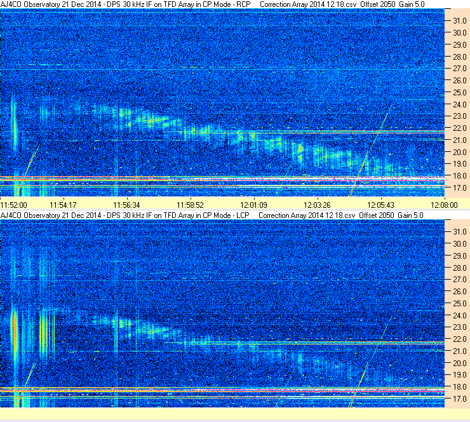470x422 pixels.
Task: Click the 17.0 frequency tick on RCP plot
Action: 459,188
